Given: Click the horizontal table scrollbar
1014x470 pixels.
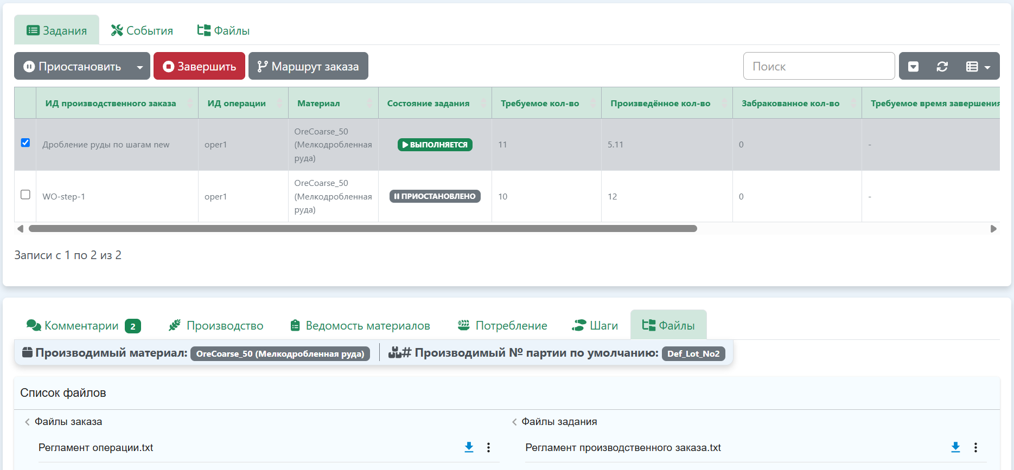Looking at the screenshot, I should pyautogui.click(x=362, y=229).
